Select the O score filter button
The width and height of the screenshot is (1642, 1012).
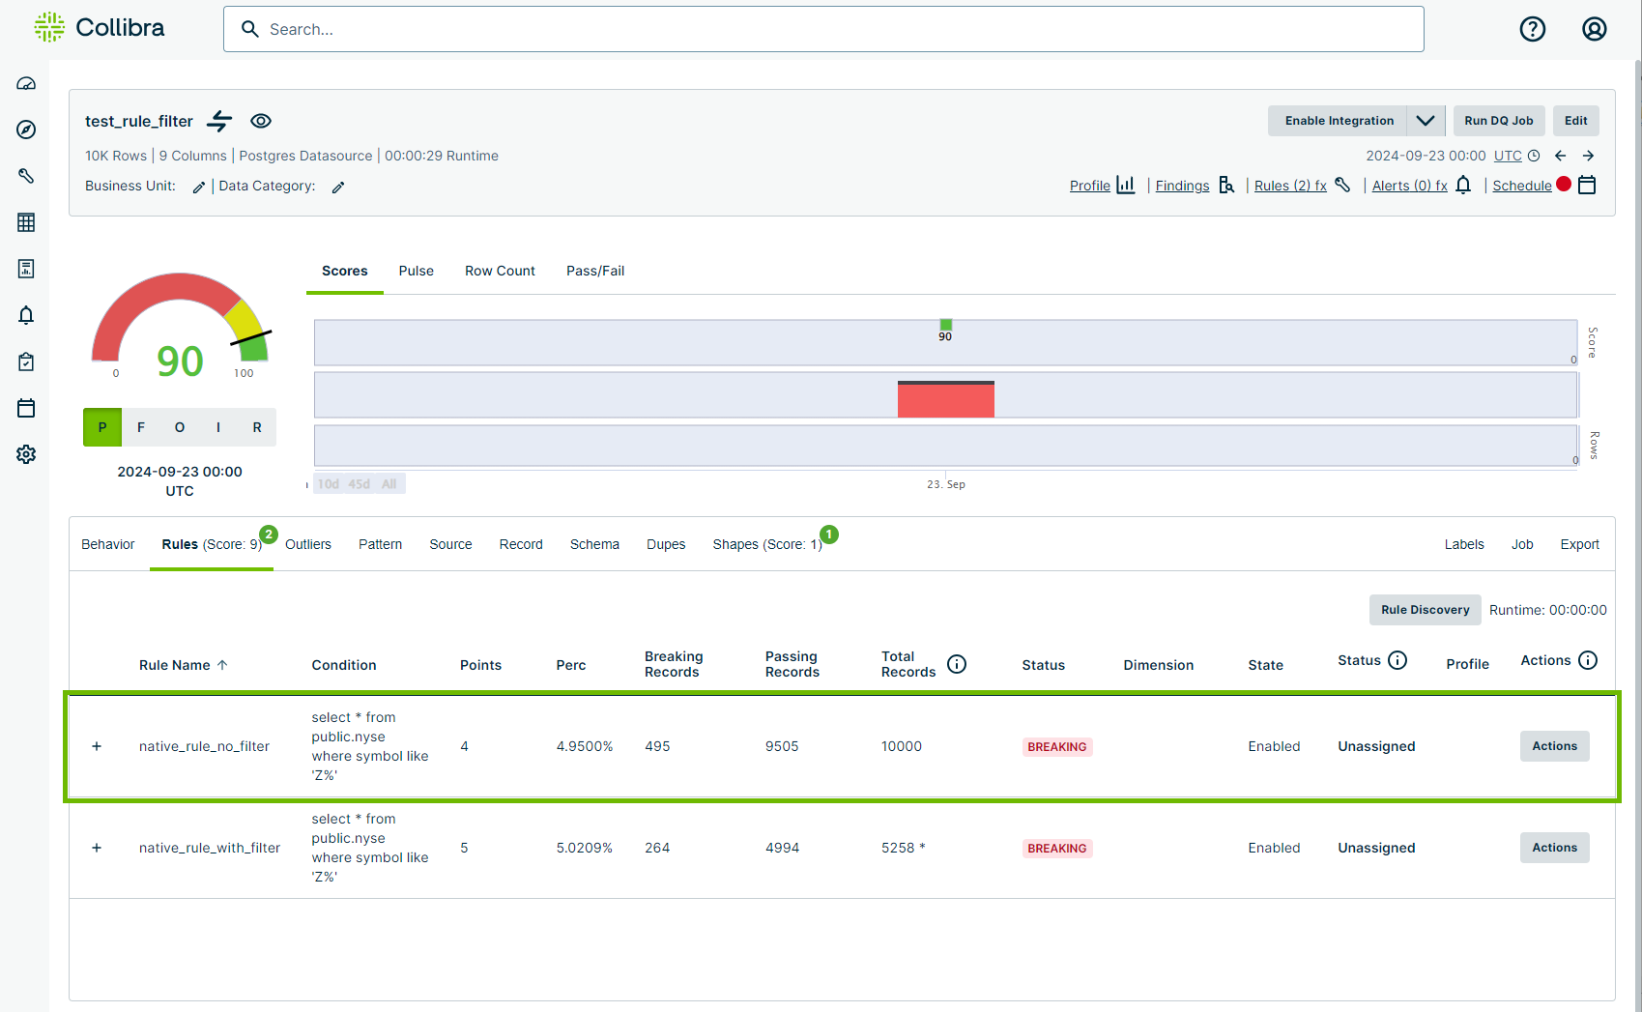coord(180,427)
